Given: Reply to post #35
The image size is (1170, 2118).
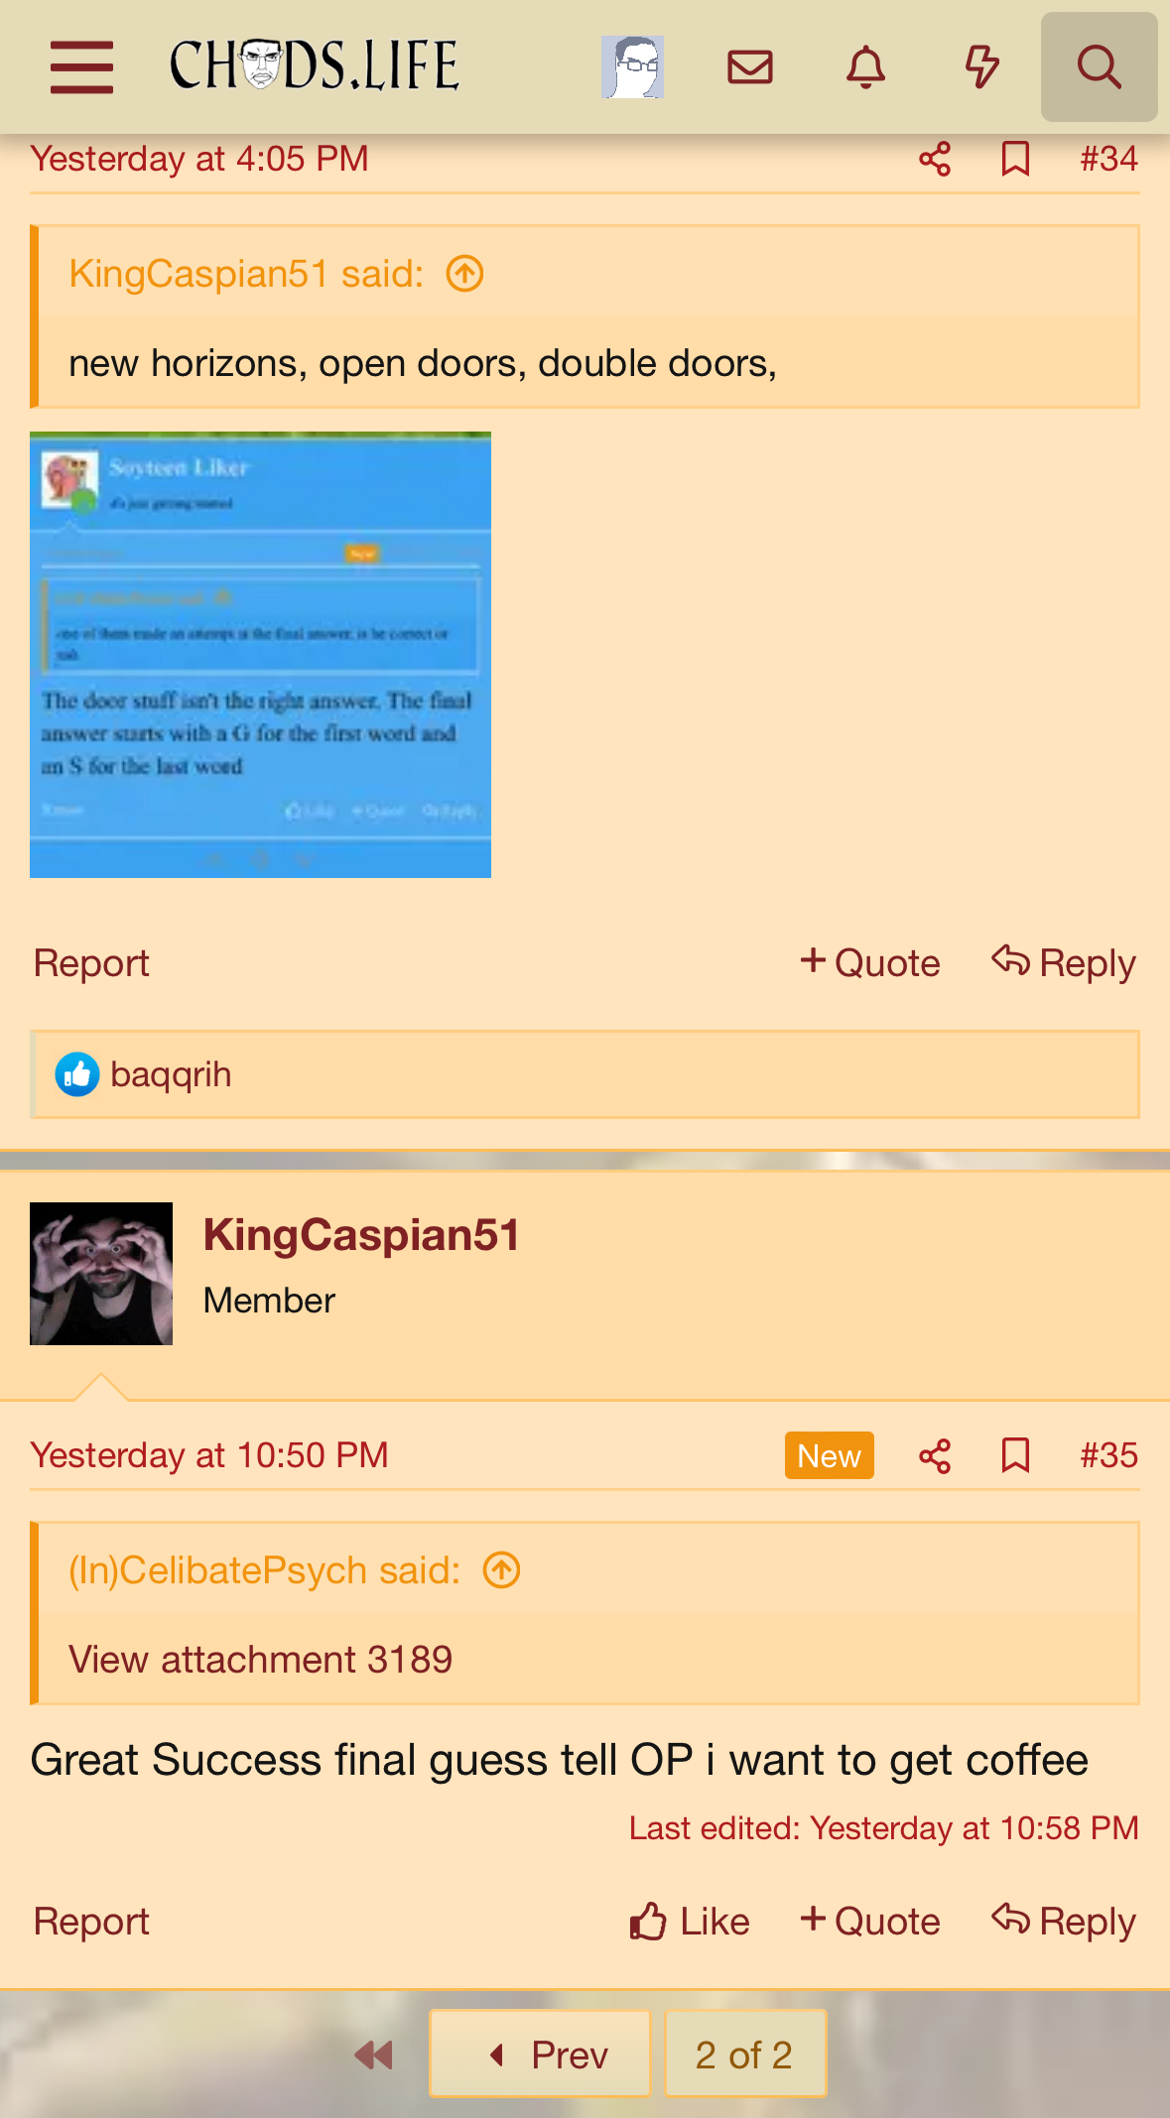Looking at the screenshot, I should (1064, 1922).
